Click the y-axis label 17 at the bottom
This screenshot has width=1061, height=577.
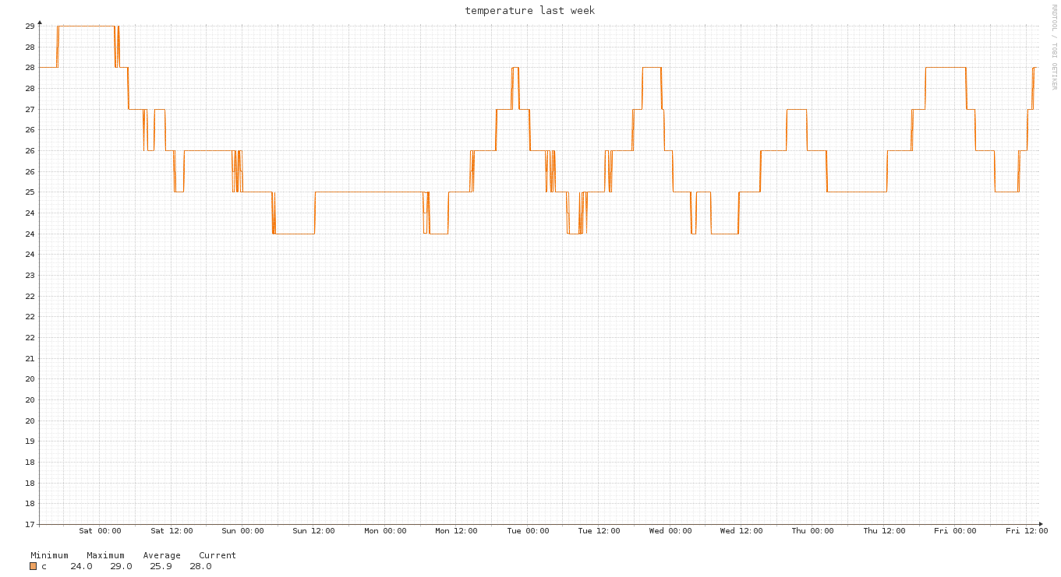coord(30,524)
